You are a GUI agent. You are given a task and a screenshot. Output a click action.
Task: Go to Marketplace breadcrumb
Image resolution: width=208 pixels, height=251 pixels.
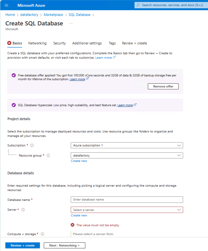tap(53, 15)
